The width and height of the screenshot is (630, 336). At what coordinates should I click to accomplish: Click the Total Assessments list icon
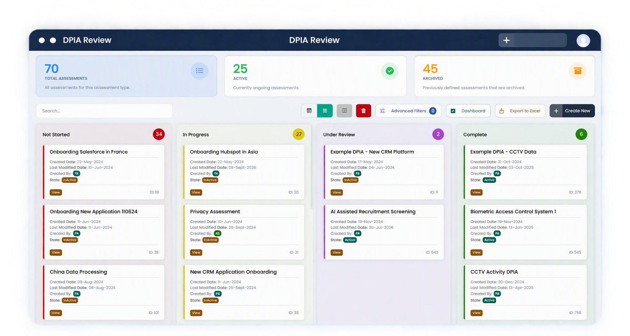tap(199, 71)
